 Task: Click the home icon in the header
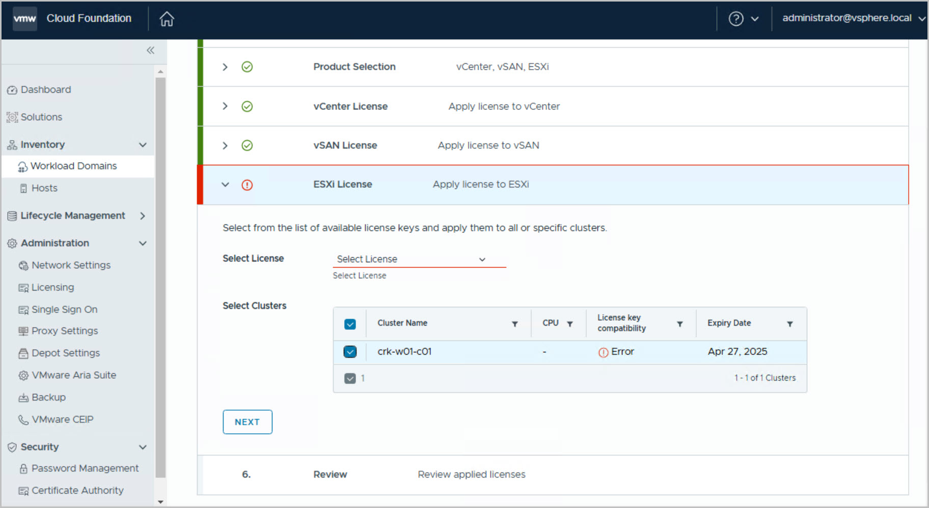[x=167, y=19]
